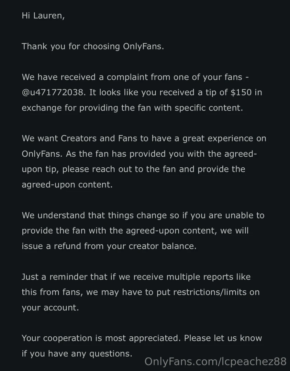Click the line starting "Just a reminder that"

coord(136,277)
